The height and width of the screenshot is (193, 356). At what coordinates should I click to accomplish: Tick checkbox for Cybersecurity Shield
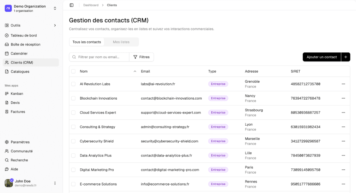click(73, 141)
